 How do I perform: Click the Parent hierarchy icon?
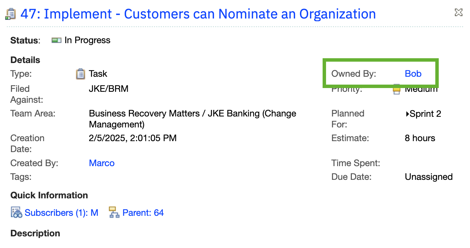coord(114,213)
